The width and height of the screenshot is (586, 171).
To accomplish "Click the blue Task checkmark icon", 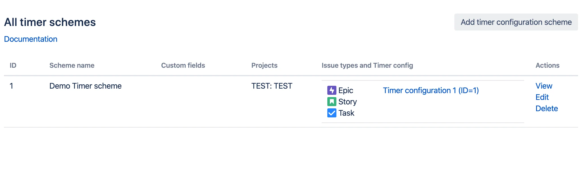I will [332, 113].
